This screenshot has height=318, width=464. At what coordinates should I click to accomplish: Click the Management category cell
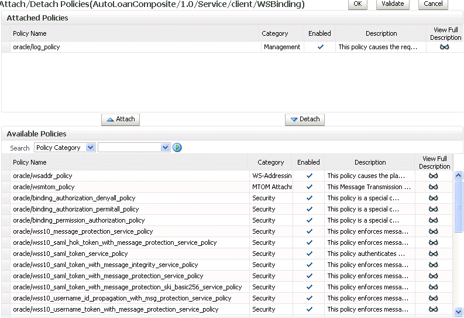click(282, 47)
